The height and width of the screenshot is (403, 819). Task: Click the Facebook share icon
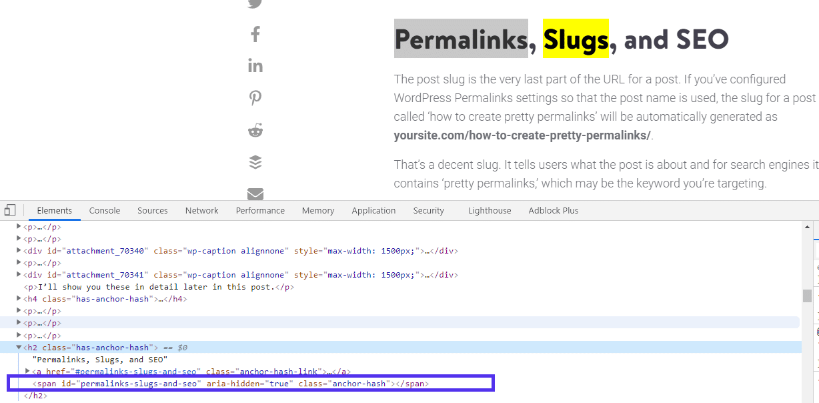pos(255,34)
